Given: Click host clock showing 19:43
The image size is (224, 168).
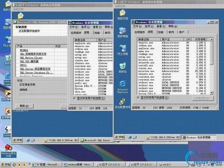Looking at the screenshot, I should tap(219, 165).
